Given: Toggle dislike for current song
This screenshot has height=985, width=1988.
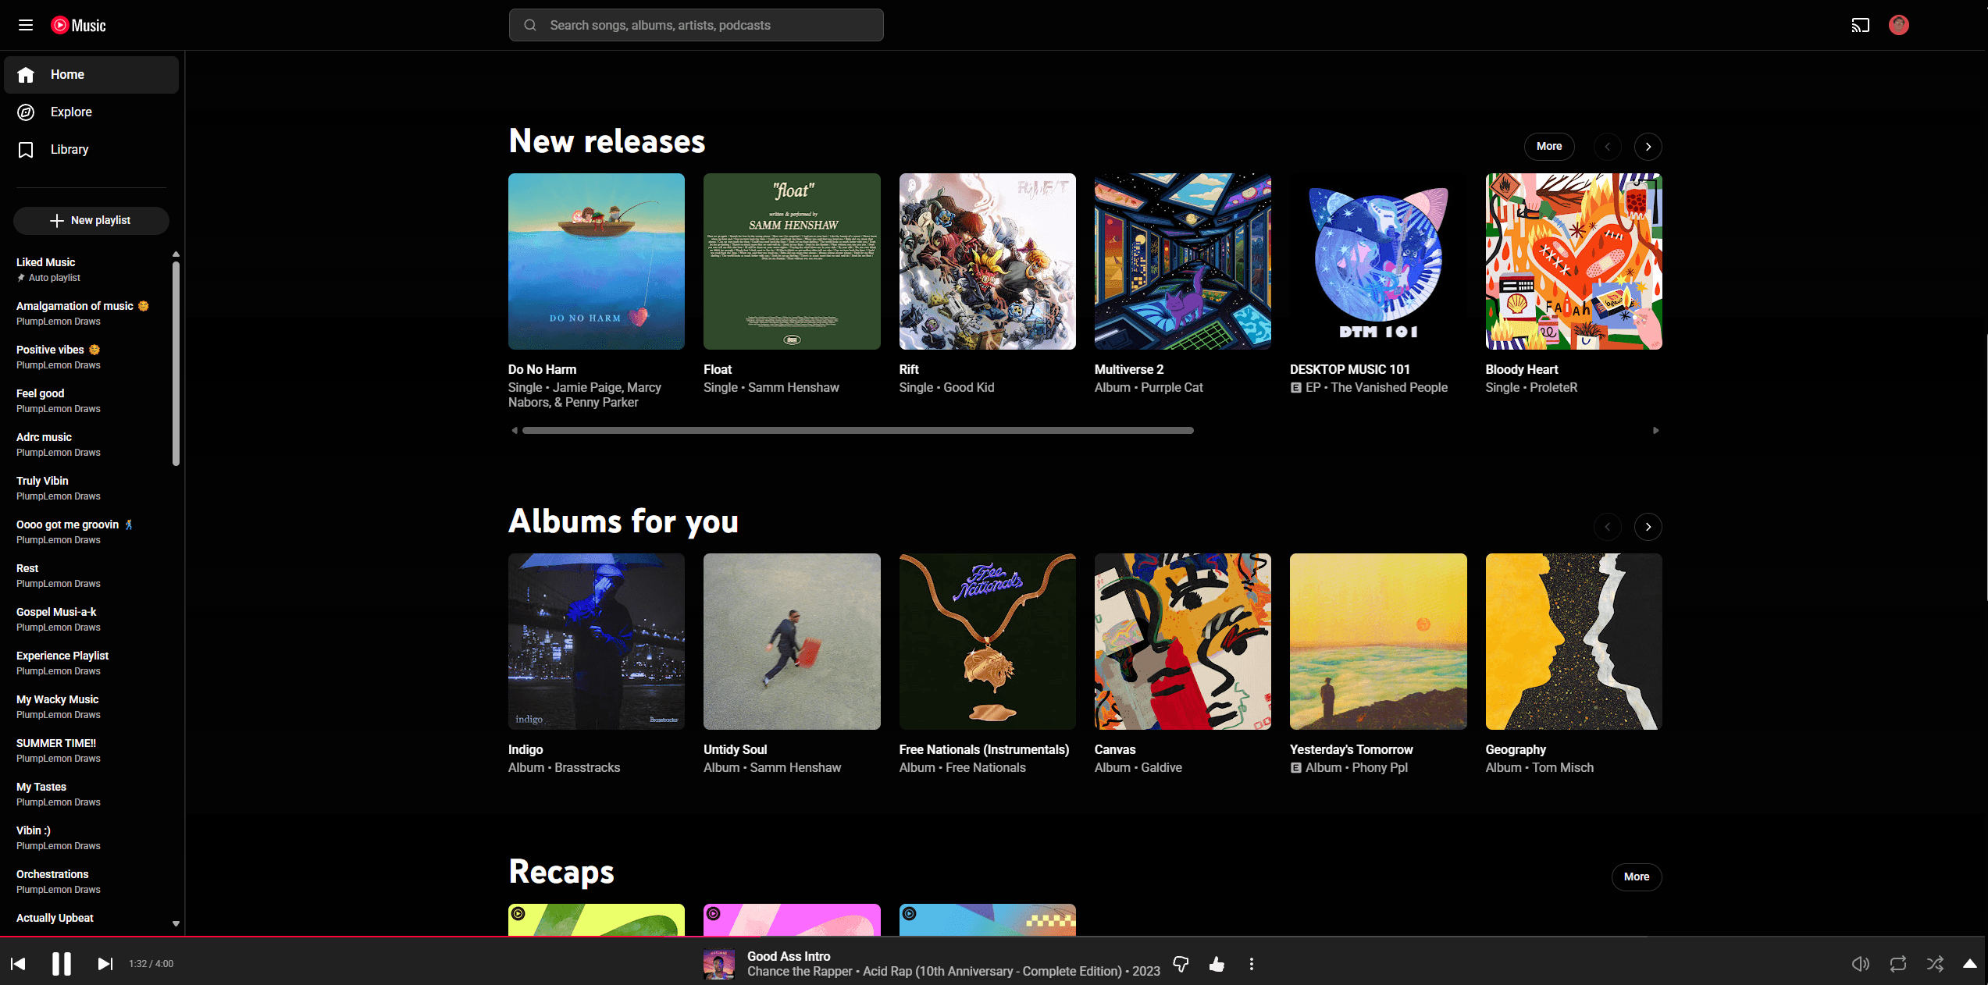Looking at the screenshot, I should pyautogui.click(x=1181, y=964).
